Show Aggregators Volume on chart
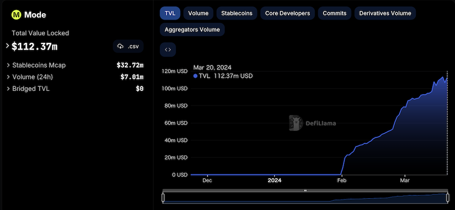 point(192,30)
